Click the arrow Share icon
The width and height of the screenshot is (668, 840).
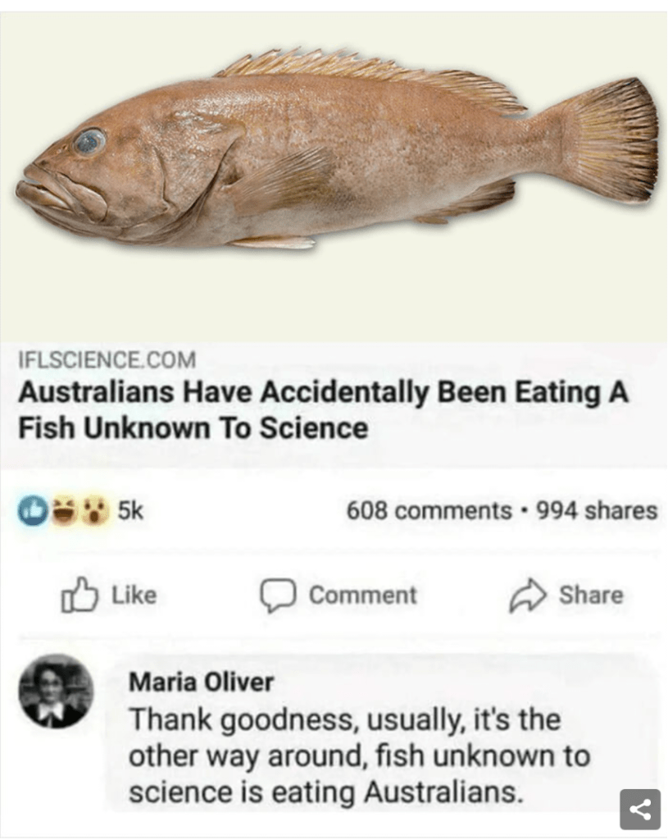527,596
